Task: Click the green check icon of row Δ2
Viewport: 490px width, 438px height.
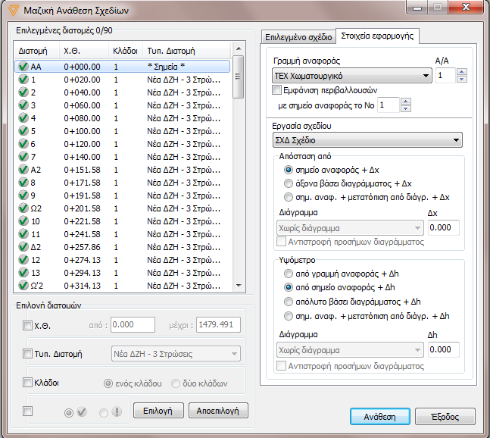Action: (x=23, y=247)
